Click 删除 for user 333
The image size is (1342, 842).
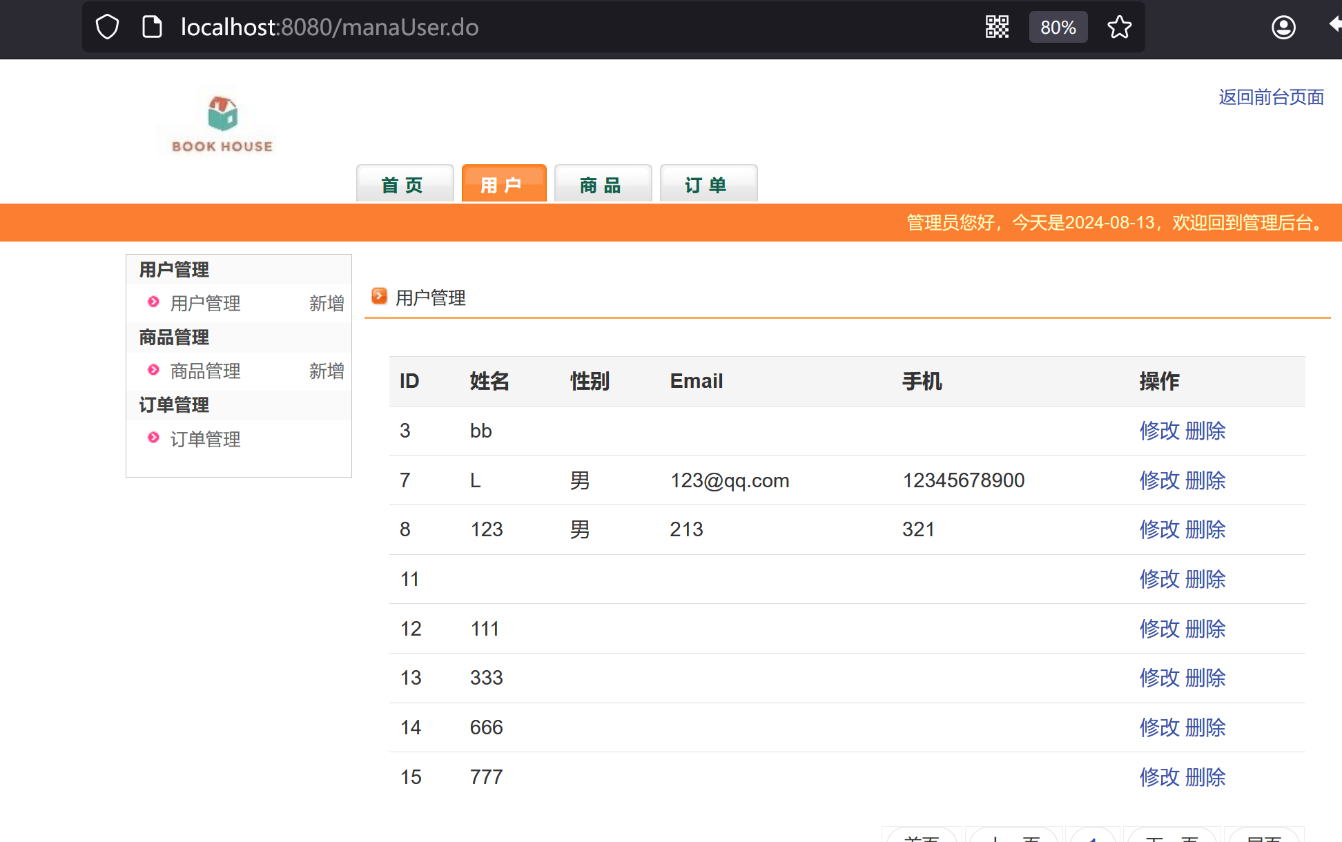click(x=1205, y=678)
